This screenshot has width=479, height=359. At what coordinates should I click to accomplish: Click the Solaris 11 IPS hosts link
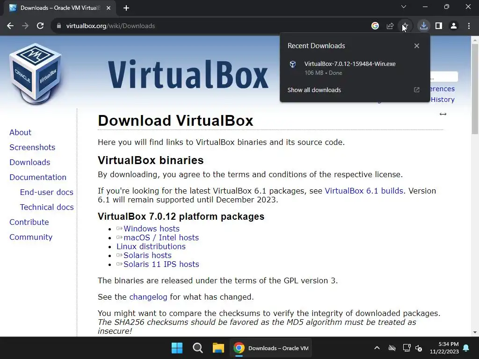click(x=161, y=264)
